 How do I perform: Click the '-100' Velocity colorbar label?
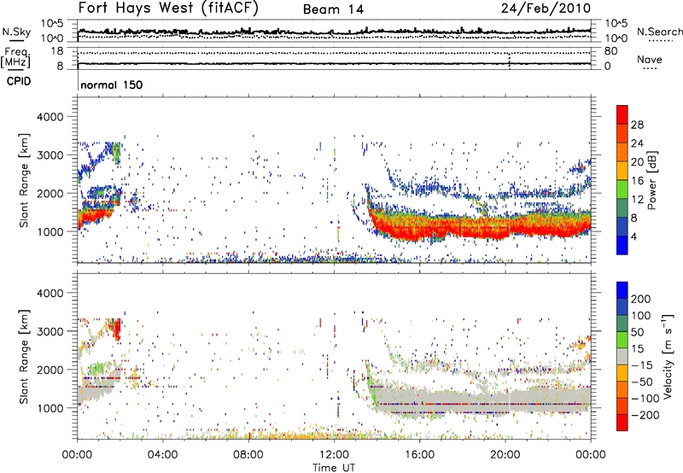[x=645, y=399]
